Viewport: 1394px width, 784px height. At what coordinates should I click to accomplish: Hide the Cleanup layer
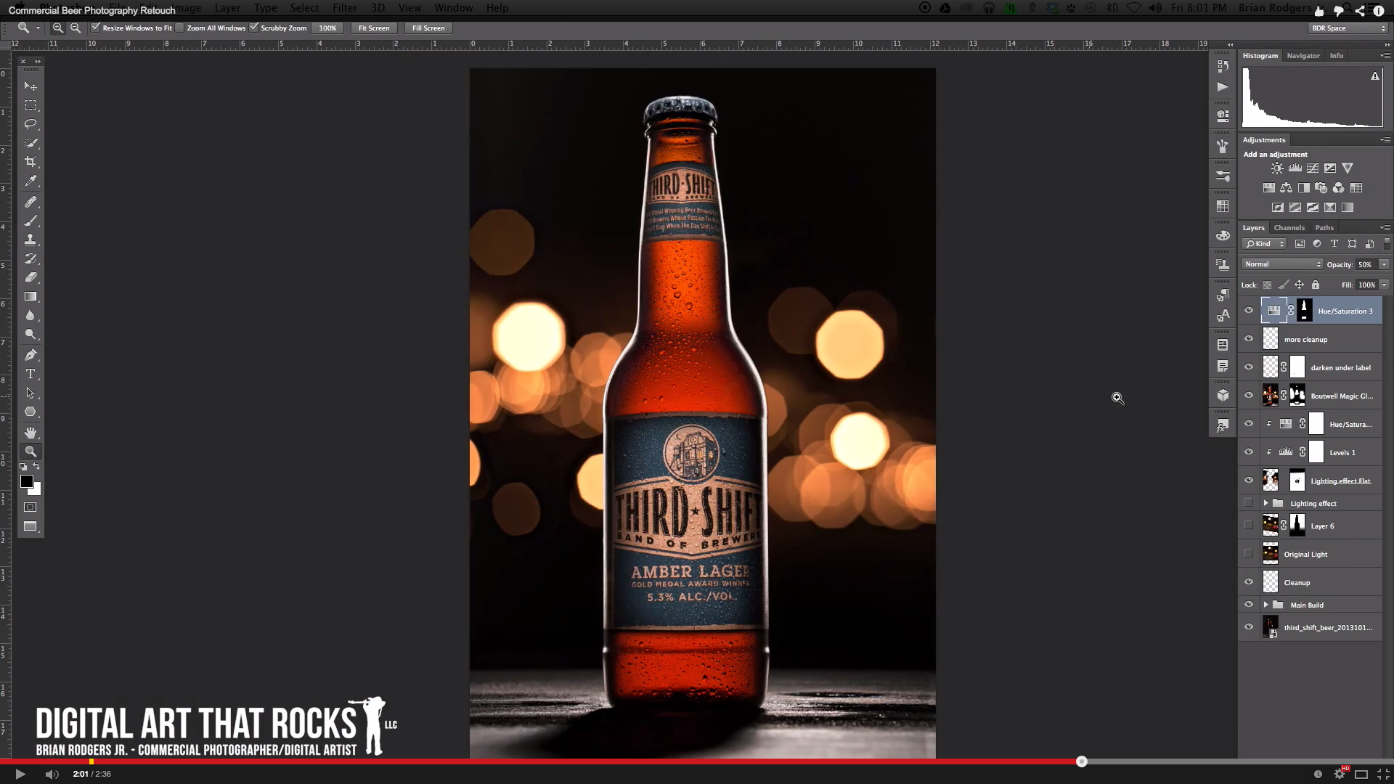click(x=1249, y=582)
